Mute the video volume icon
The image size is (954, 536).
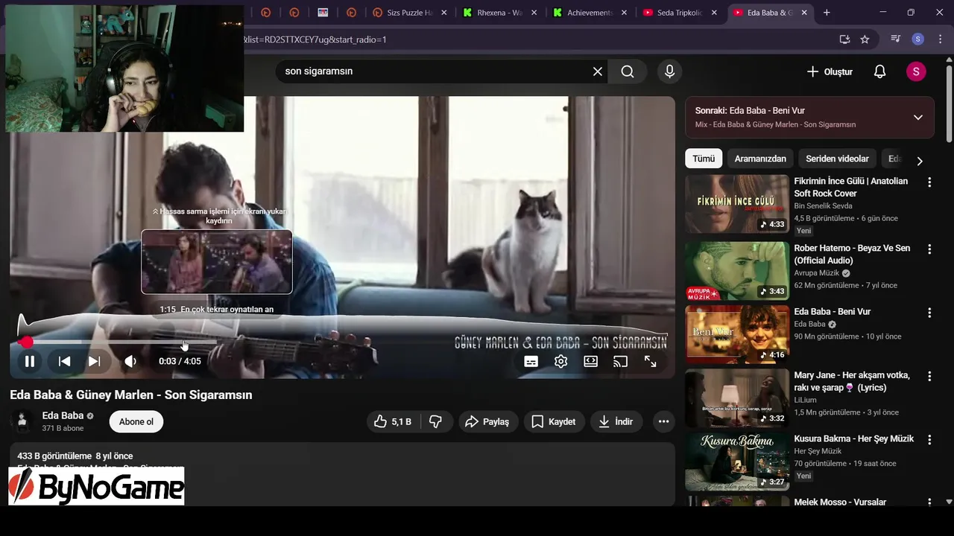point(130,361)
